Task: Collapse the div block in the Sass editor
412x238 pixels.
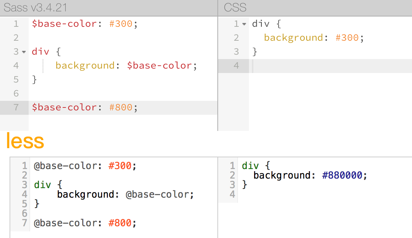Action: (24, 52)
